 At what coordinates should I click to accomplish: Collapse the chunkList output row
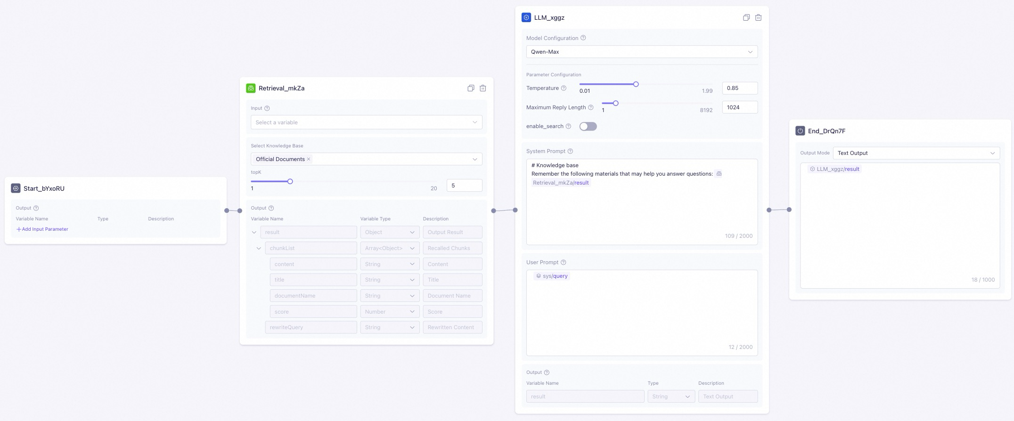[259, 248]
